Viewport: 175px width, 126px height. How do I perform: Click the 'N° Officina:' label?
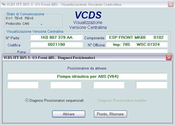97,45
